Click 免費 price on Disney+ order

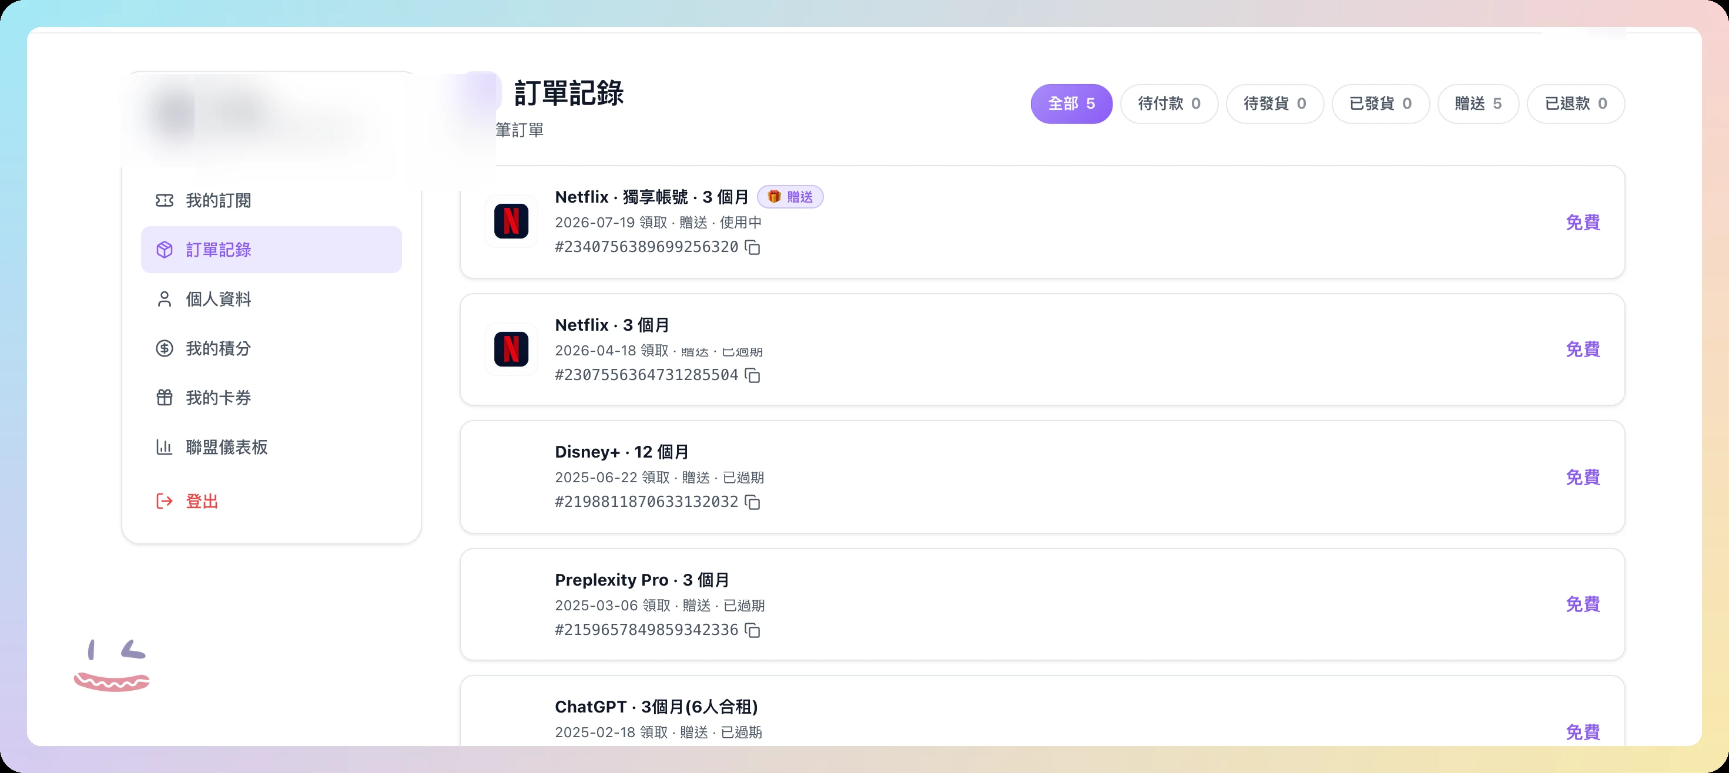coord(1583,478)
